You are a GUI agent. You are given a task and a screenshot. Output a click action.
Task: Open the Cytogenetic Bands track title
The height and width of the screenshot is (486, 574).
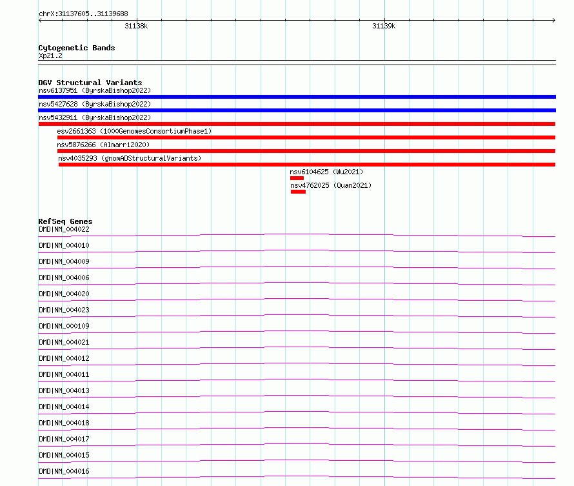[77, 48]
